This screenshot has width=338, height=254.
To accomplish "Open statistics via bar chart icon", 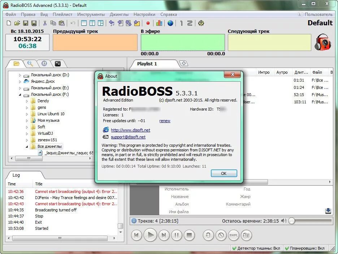I will tap(159, 23).
